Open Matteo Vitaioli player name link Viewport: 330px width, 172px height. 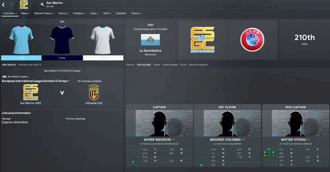(x=294, y=140)
